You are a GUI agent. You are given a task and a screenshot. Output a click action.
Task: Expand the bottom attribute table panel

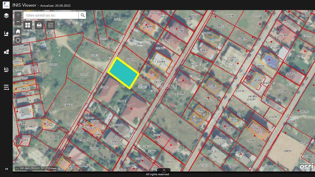[x=163, y=170]
